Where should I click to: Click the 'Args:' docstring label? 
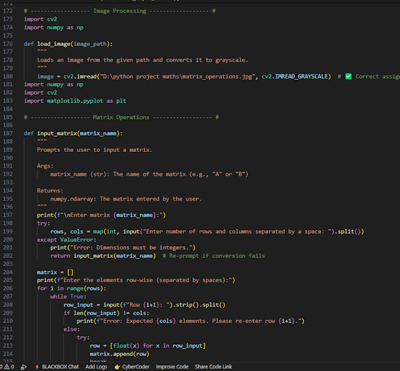(45, 166)
